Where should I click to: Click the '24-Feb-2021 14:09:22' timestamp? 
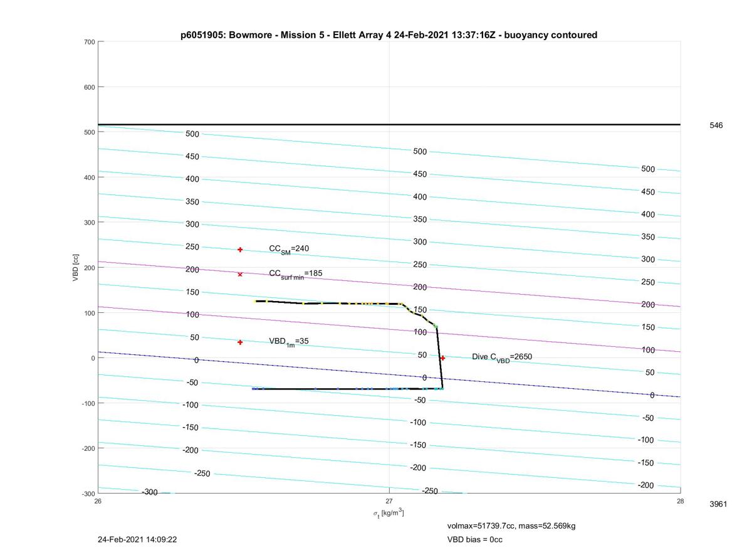[x=138, y=539]
